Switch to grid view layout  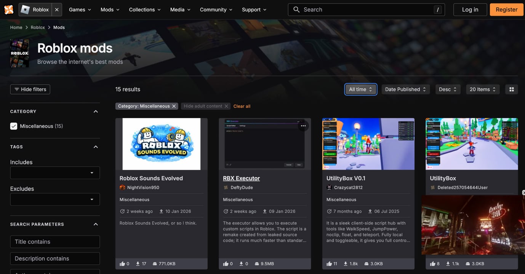(511, 89)
